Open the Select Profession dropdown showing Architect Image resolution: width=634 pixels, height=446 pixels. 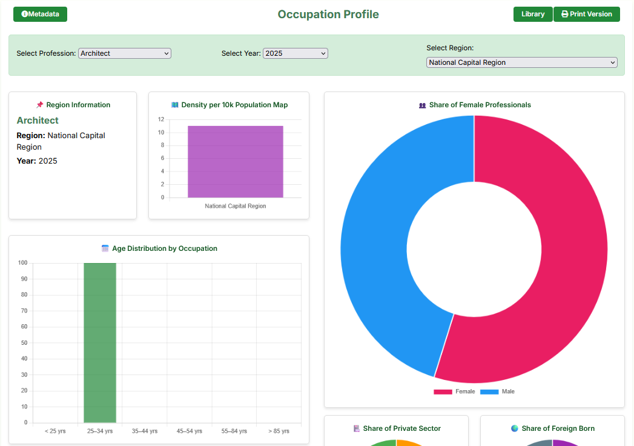coord(125,53)
